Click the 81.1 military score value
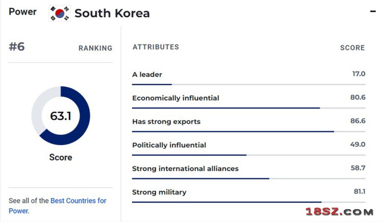 coord(360,191)
